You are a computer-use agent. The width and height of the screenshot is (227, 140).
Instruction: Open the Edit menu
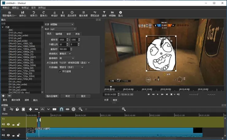coord(15,8)
